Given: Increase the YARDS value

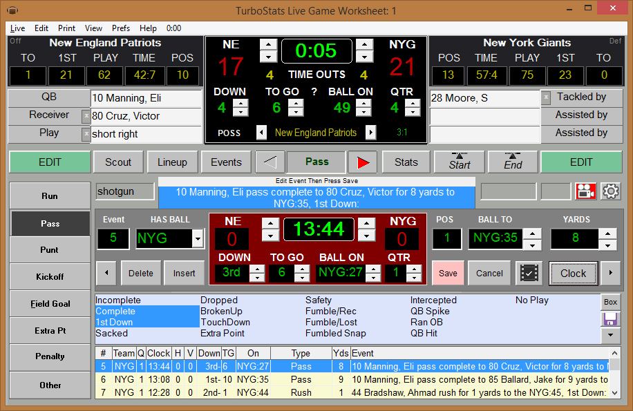Looking at the screenshot, I should [x=607, y=233].
